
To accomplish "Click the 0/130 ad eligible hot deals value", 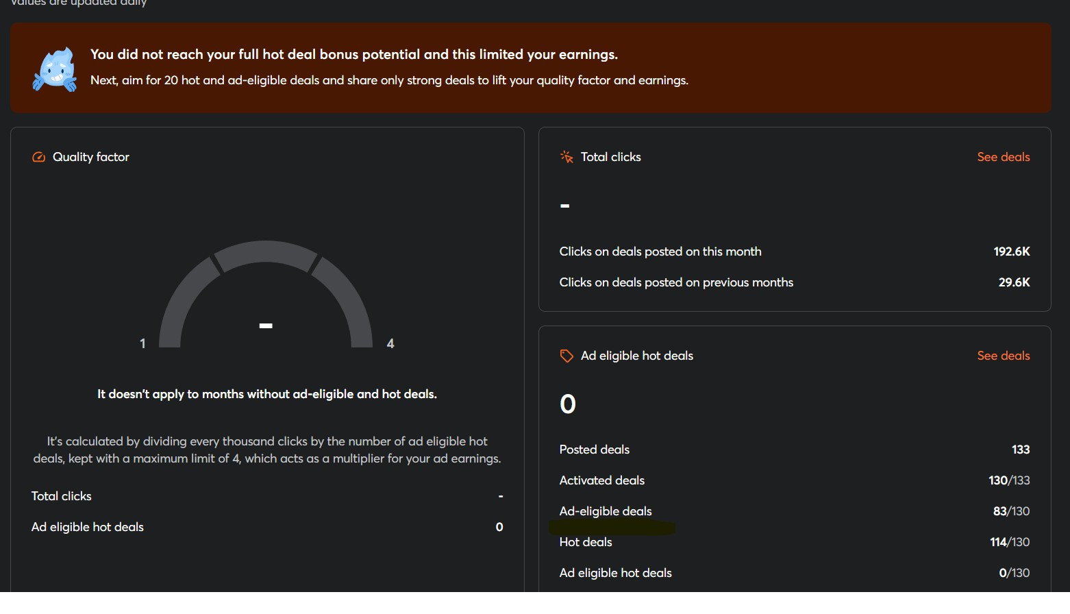I will pyautogui.click(x=1014, y=573).
